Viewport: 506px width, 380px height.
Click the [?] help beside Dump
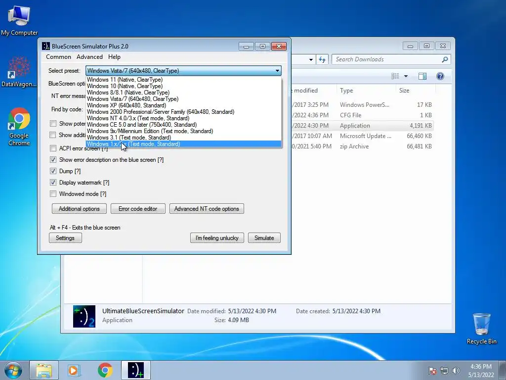pos(78,171)
